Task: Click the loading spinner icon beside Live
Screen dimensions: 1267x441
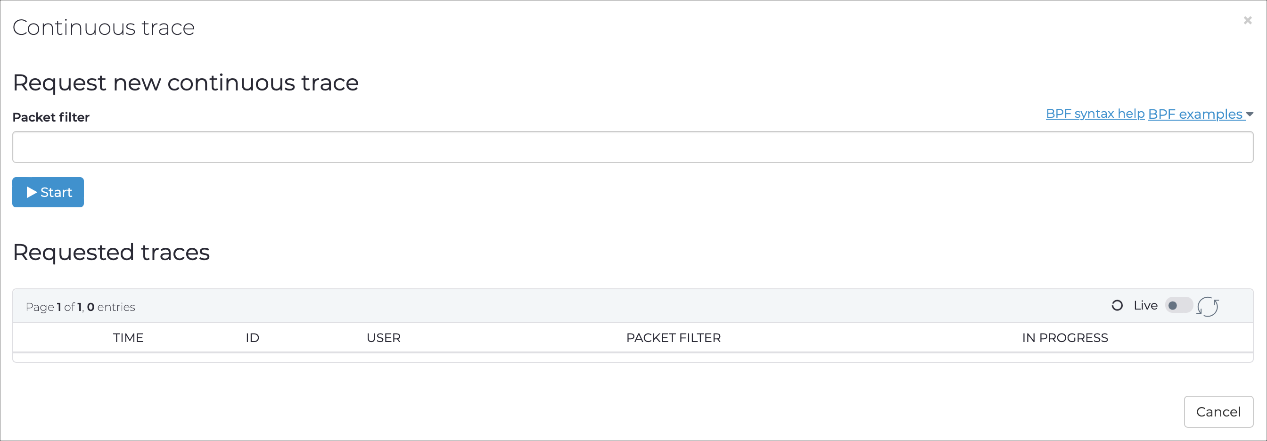Action: [1117, 305]
